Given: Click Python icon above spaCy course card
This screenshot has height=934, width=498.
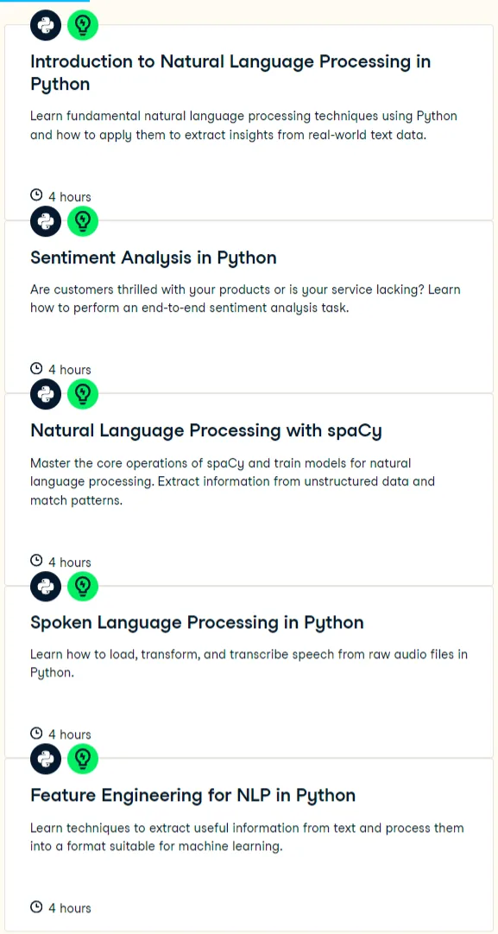Looking at the screenshot, I should [46, 394].
